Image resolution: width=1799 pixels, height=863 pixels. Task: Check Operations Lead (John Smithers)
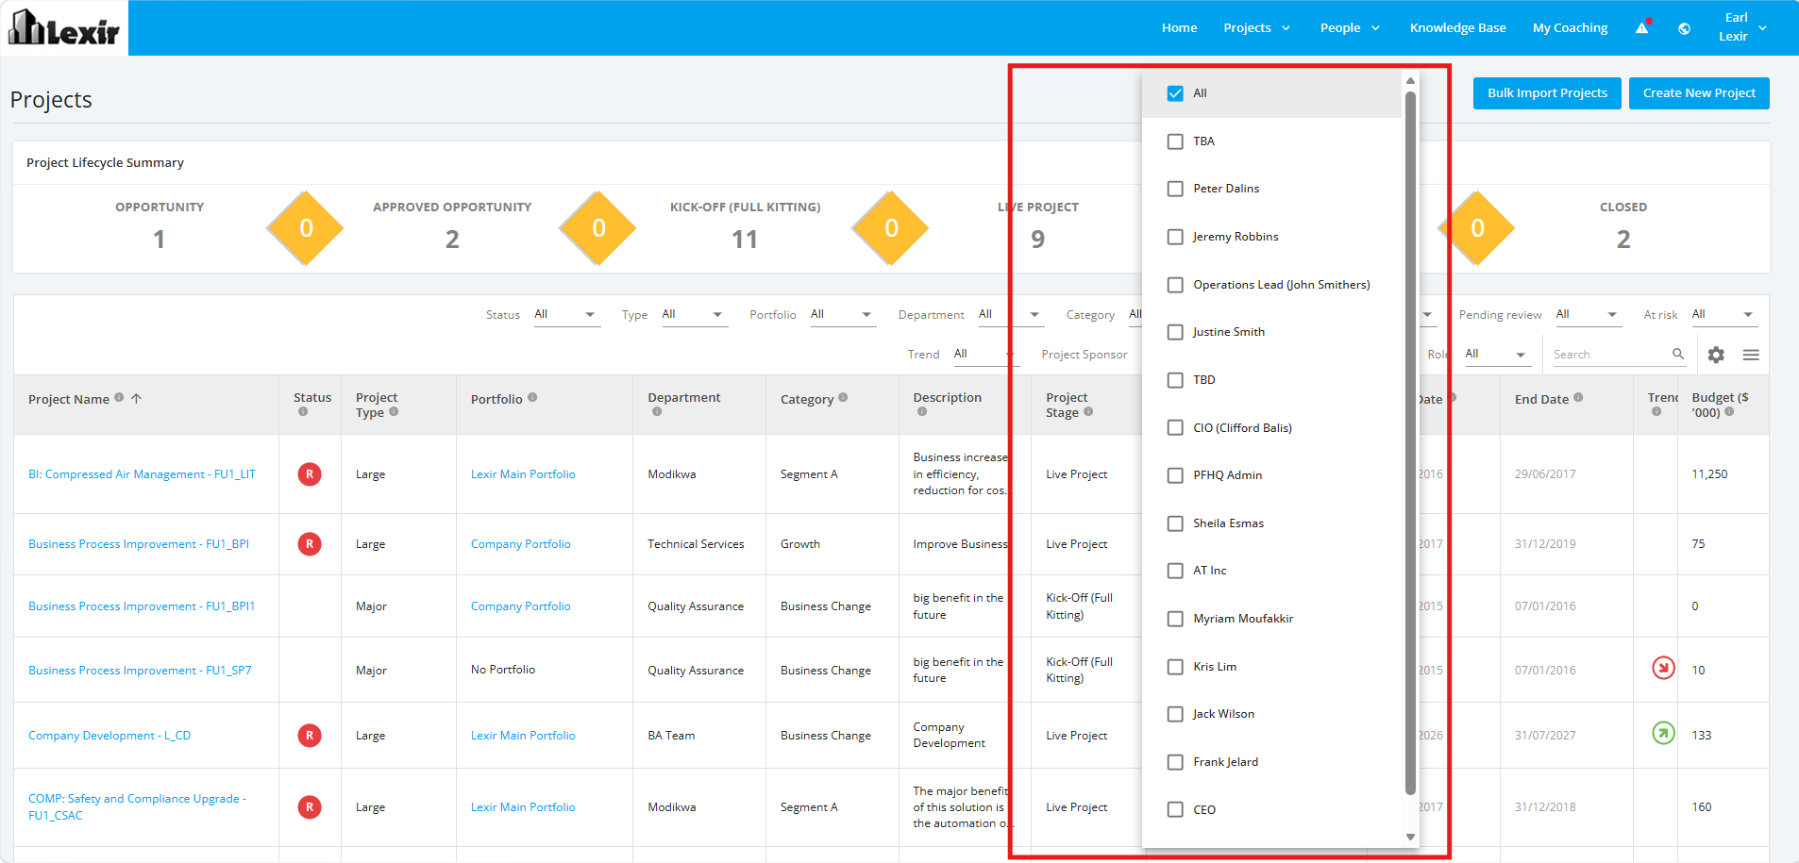(x=1175, y=285)
